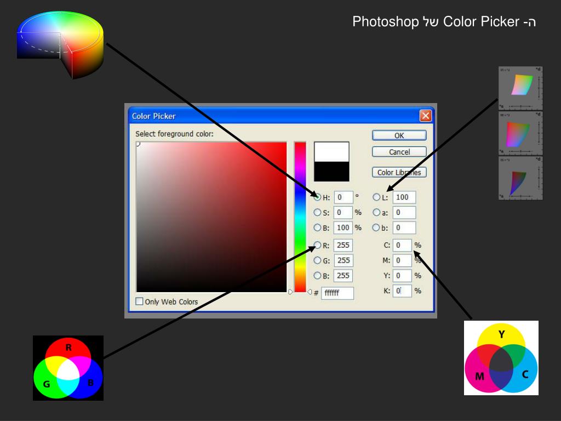Click the Lab a value field
This screenshot has height=421, width=561.
tap(404, 213)
